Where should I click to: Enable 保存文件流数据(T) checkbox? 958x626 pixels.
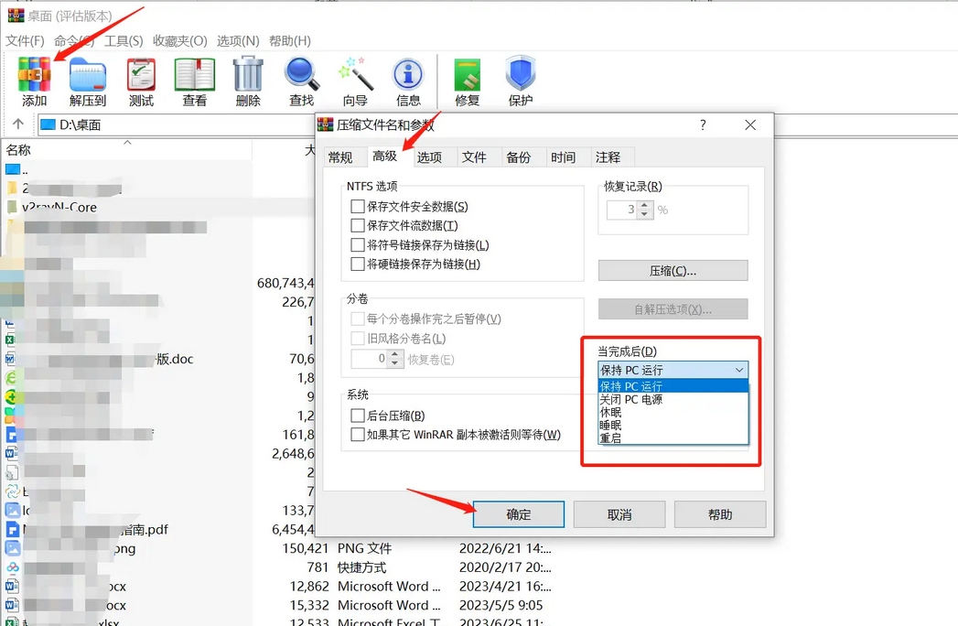click(x=358, y=225)
